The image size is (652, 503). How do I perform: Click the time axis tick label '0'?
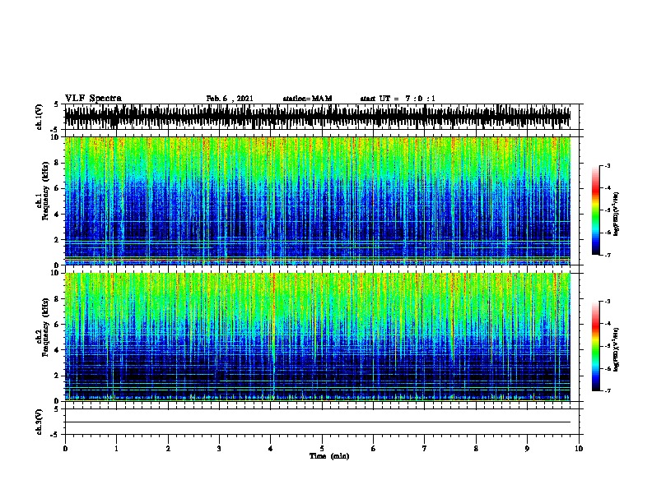(x=65, y=448)
